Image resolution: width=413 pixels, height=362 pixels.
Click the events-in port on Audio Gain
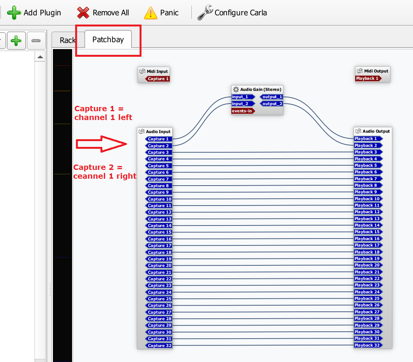(x=242, y=111)
